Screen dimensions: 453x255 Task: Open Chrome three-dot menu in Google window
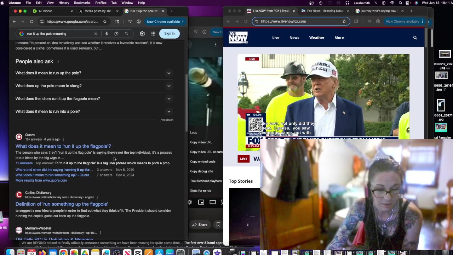(x=183, y=22)
